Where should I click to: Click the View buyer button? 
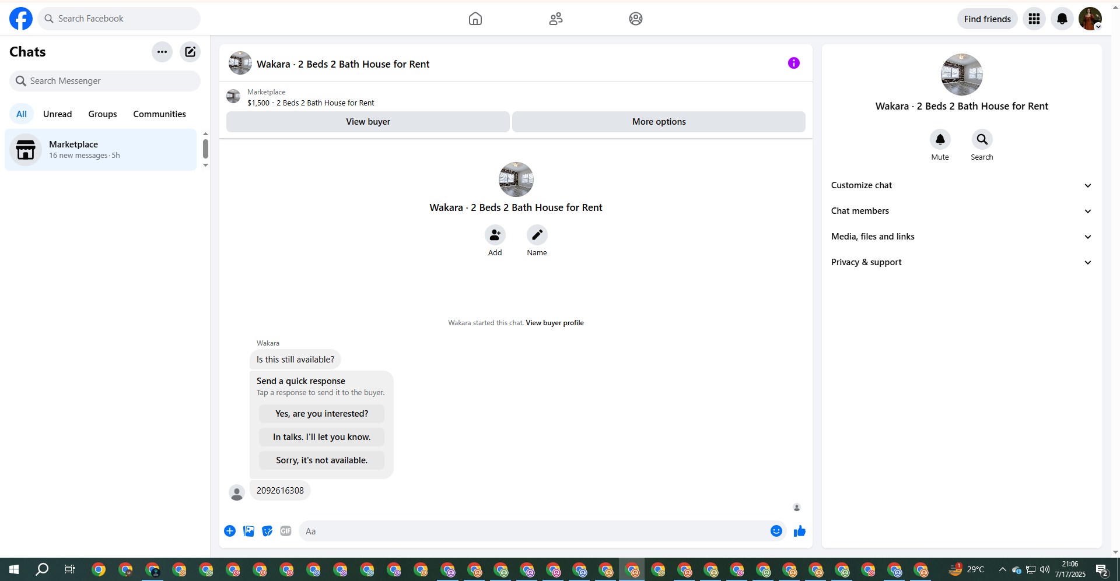[x=368, y=122]
